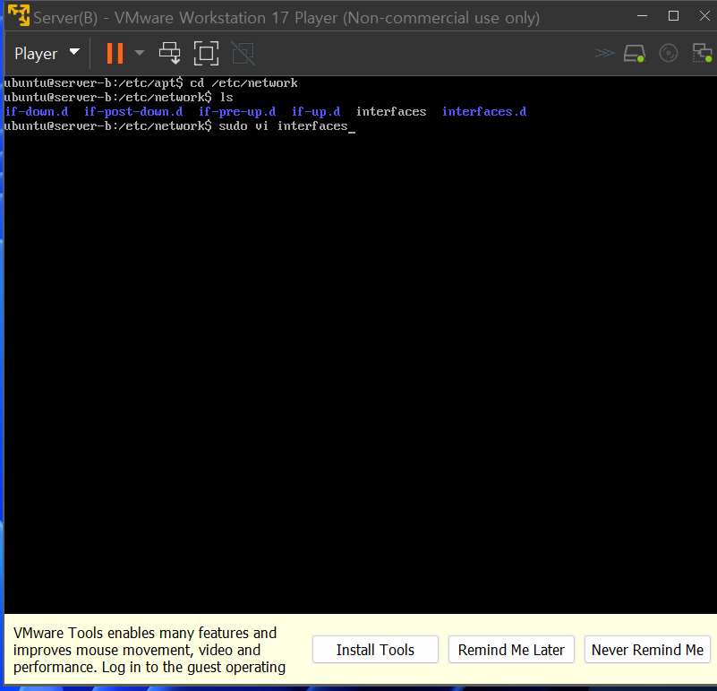The image size is (717, 691).
Task: Click the Player dropdown arrow
Action: coord(74,52)
